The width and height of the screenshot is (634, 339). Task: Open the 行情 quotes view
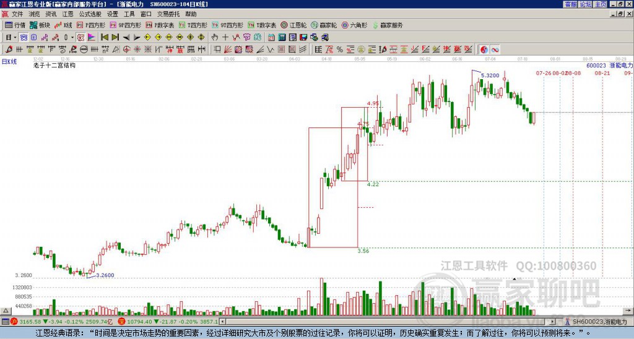pos(15,25)
